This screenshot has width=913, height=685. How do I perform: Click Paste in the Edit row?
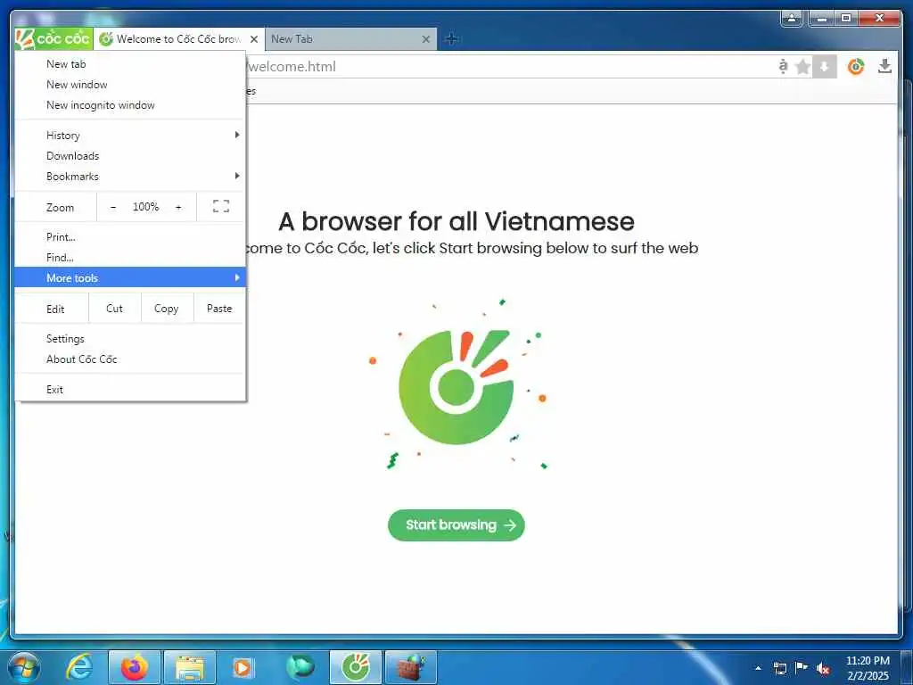[x=219, y=308]
